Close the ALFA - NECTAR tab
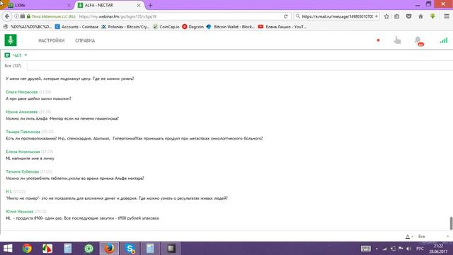Image resolution: width=453 pixels, height=255 pixels. [139, 5]
